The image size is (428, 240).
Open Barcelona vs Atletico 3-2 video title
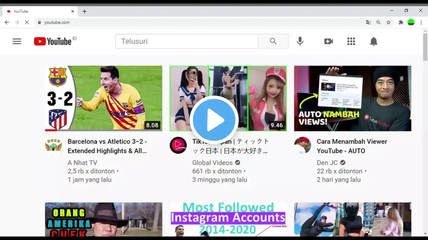pyautogui.click(x=107, y=146)
